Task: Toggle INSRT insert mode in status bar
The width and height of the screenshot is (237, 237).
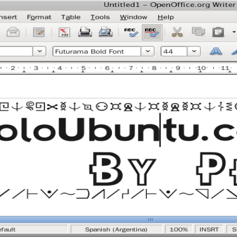Action: coord(209,229)
